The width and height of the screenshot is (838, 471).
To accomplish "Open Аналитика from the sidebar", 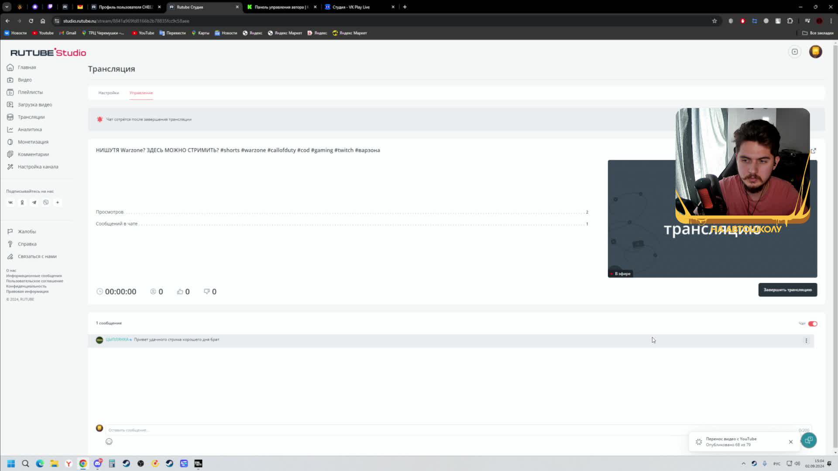I will (x=30, y=130).
